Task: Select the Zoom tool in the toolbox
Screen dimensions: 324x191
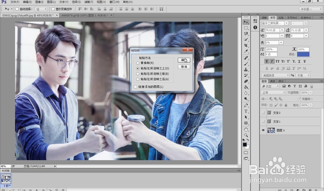Action: (x=246, y=135)
